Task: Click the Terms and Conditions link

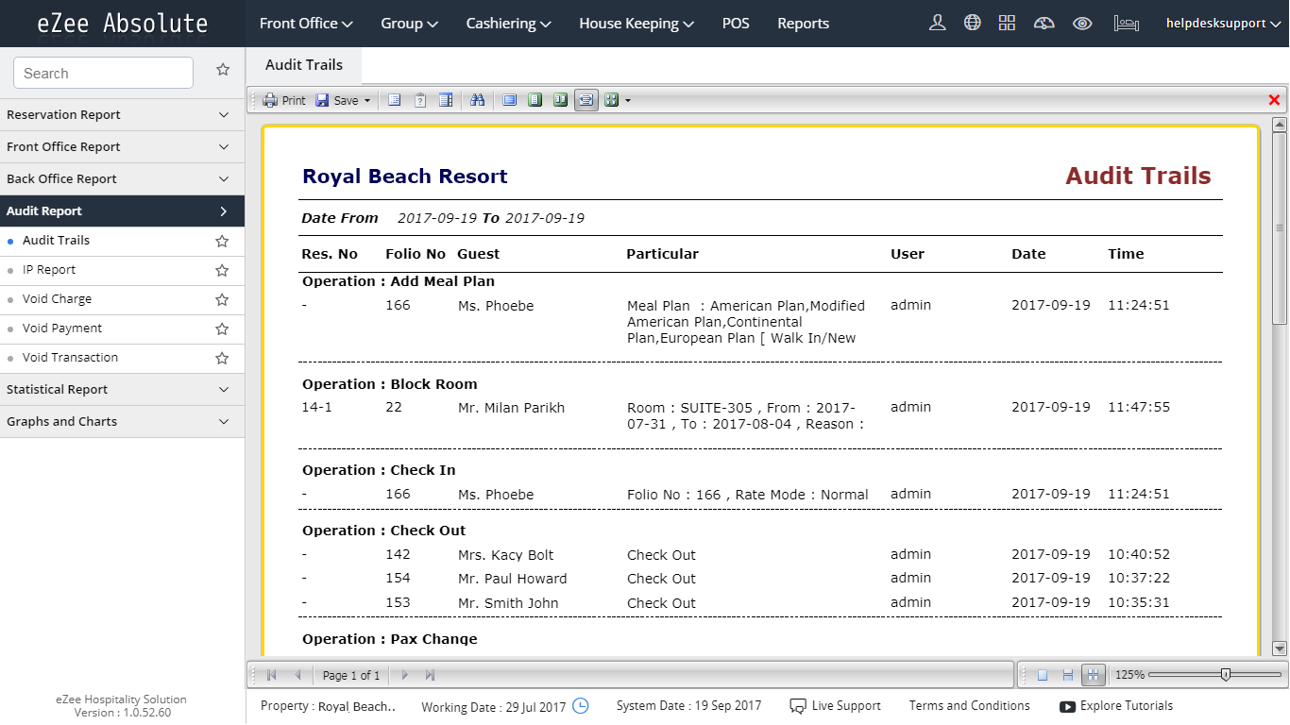Action: [969, 705]
